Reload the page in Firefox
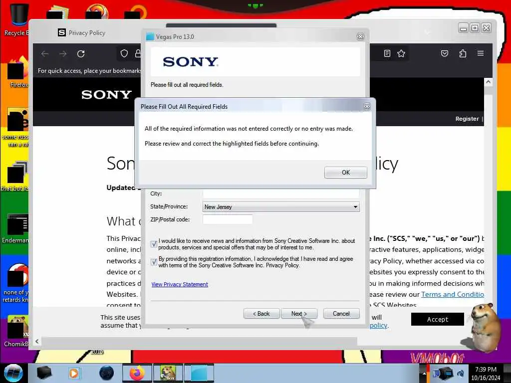 81,54
